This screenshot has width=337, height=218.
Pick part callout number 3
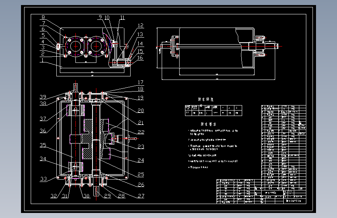click(x=43, y=47)
